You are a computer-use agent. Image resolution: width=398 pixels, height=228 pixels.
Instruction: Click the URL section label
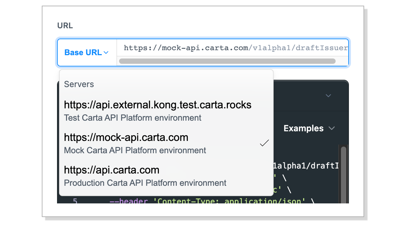point(65,26)
